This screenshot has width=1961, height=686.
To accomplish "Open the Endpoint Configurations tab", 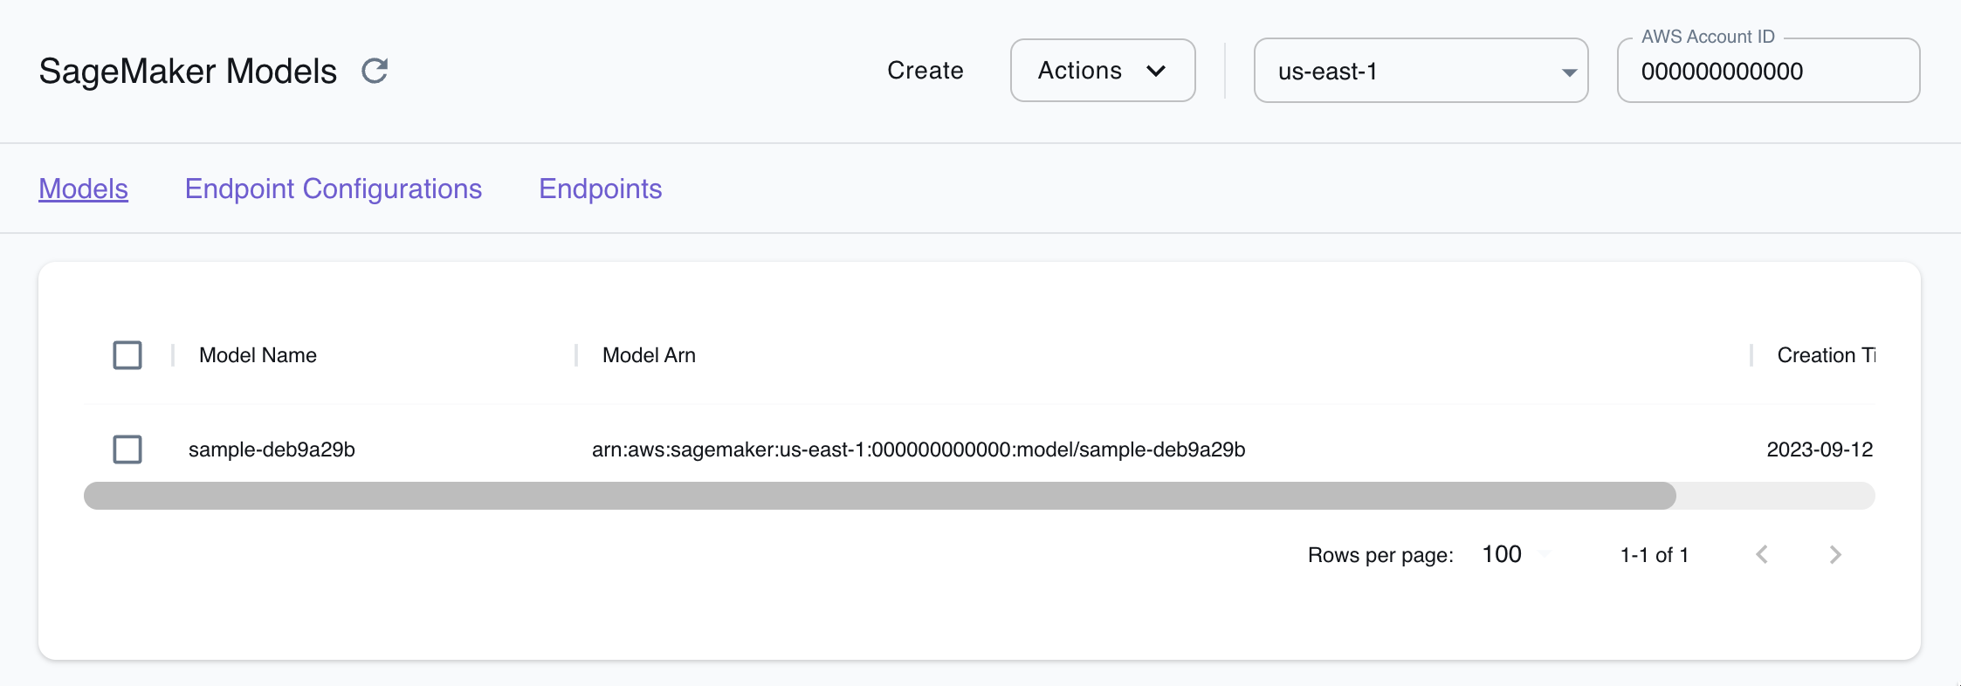I will pyautogui.click(x=334, y=189).
